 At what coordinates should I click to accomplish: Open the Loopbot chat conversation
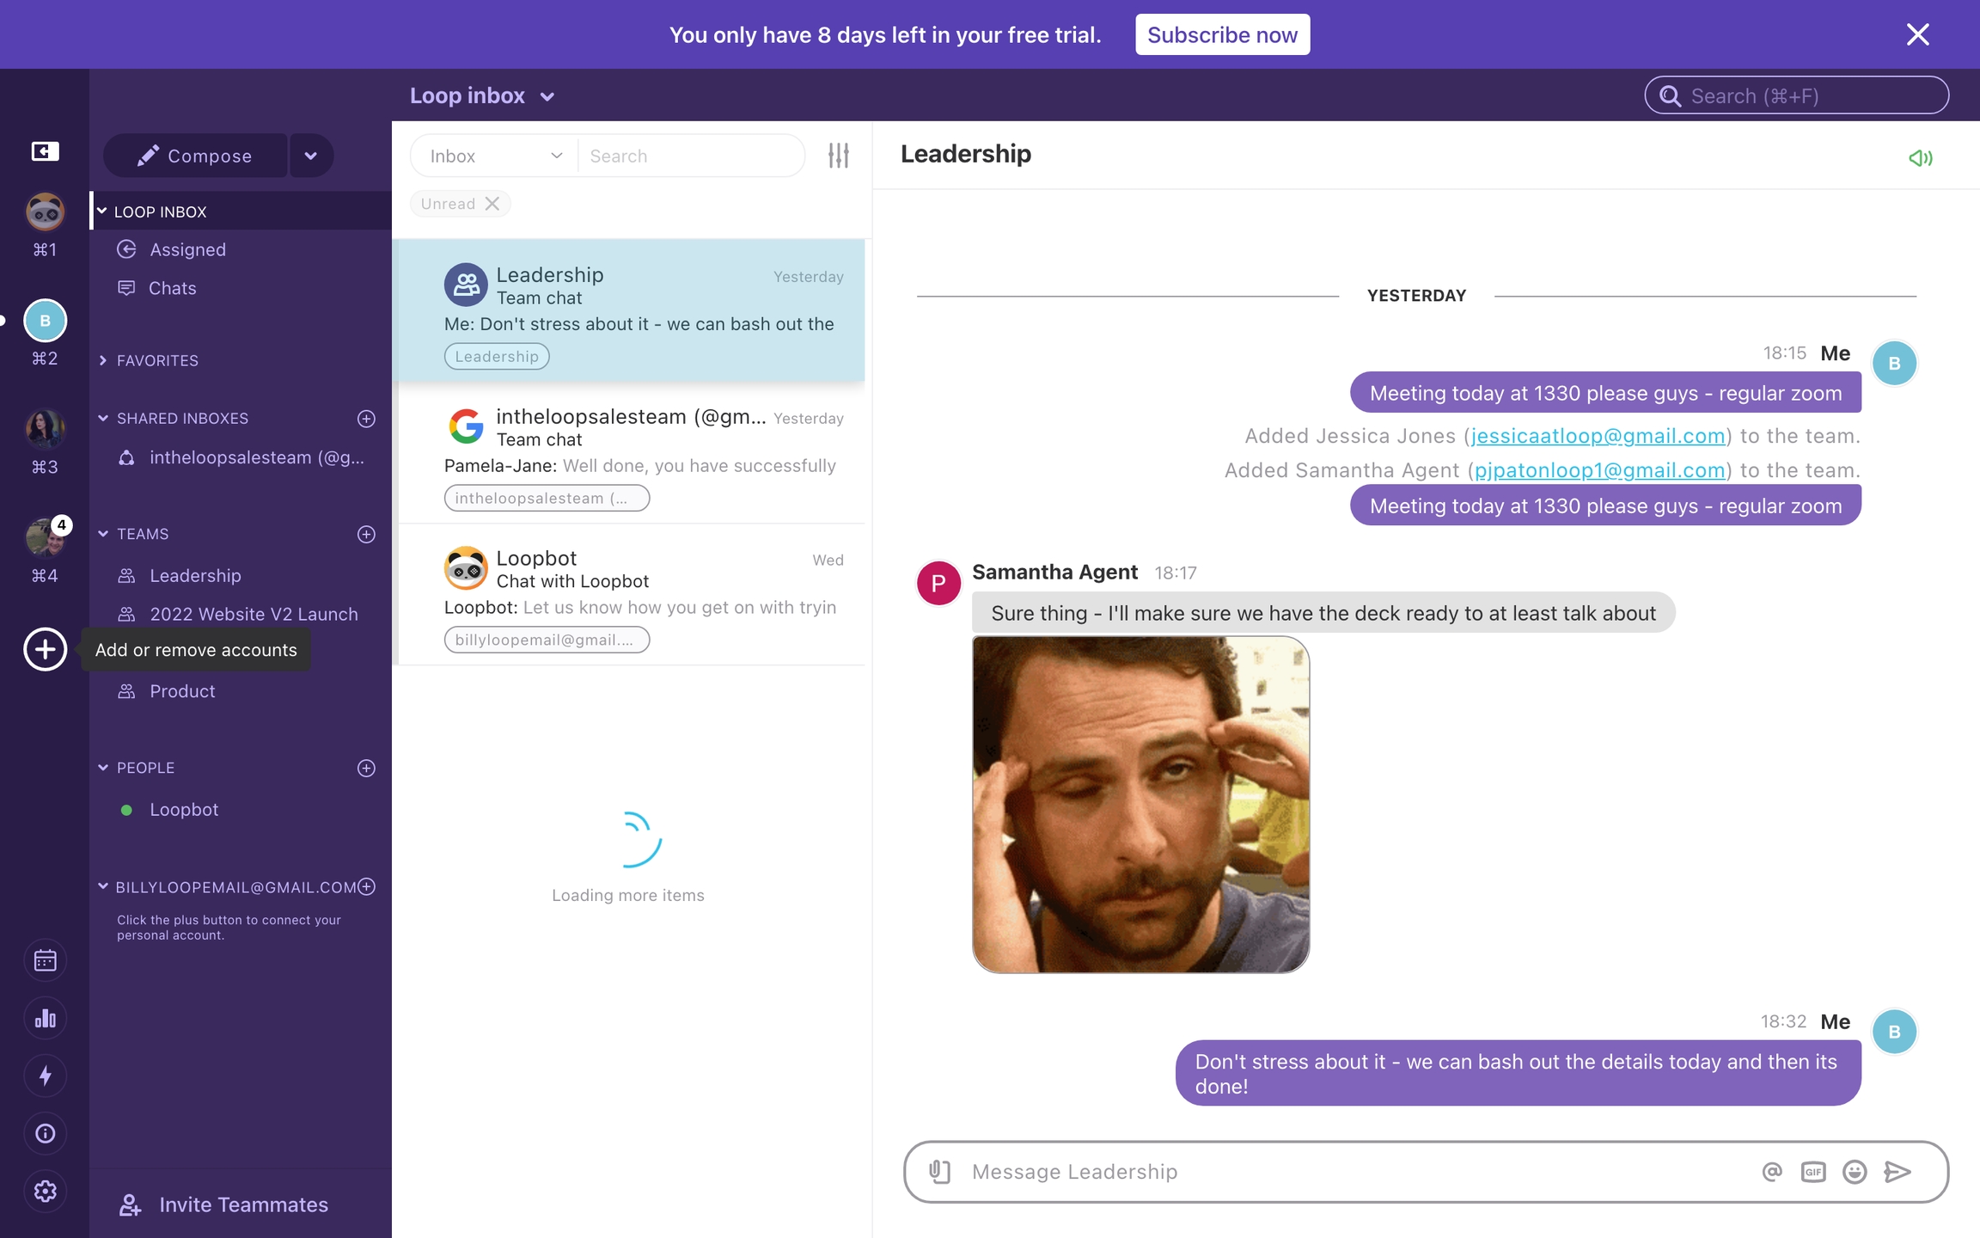[x=630, y=594]
